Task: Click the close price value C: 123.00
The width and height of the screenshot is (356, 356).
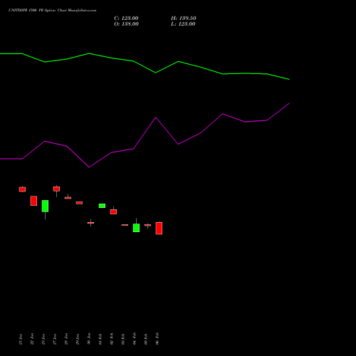Action: [x=126, y=19]
